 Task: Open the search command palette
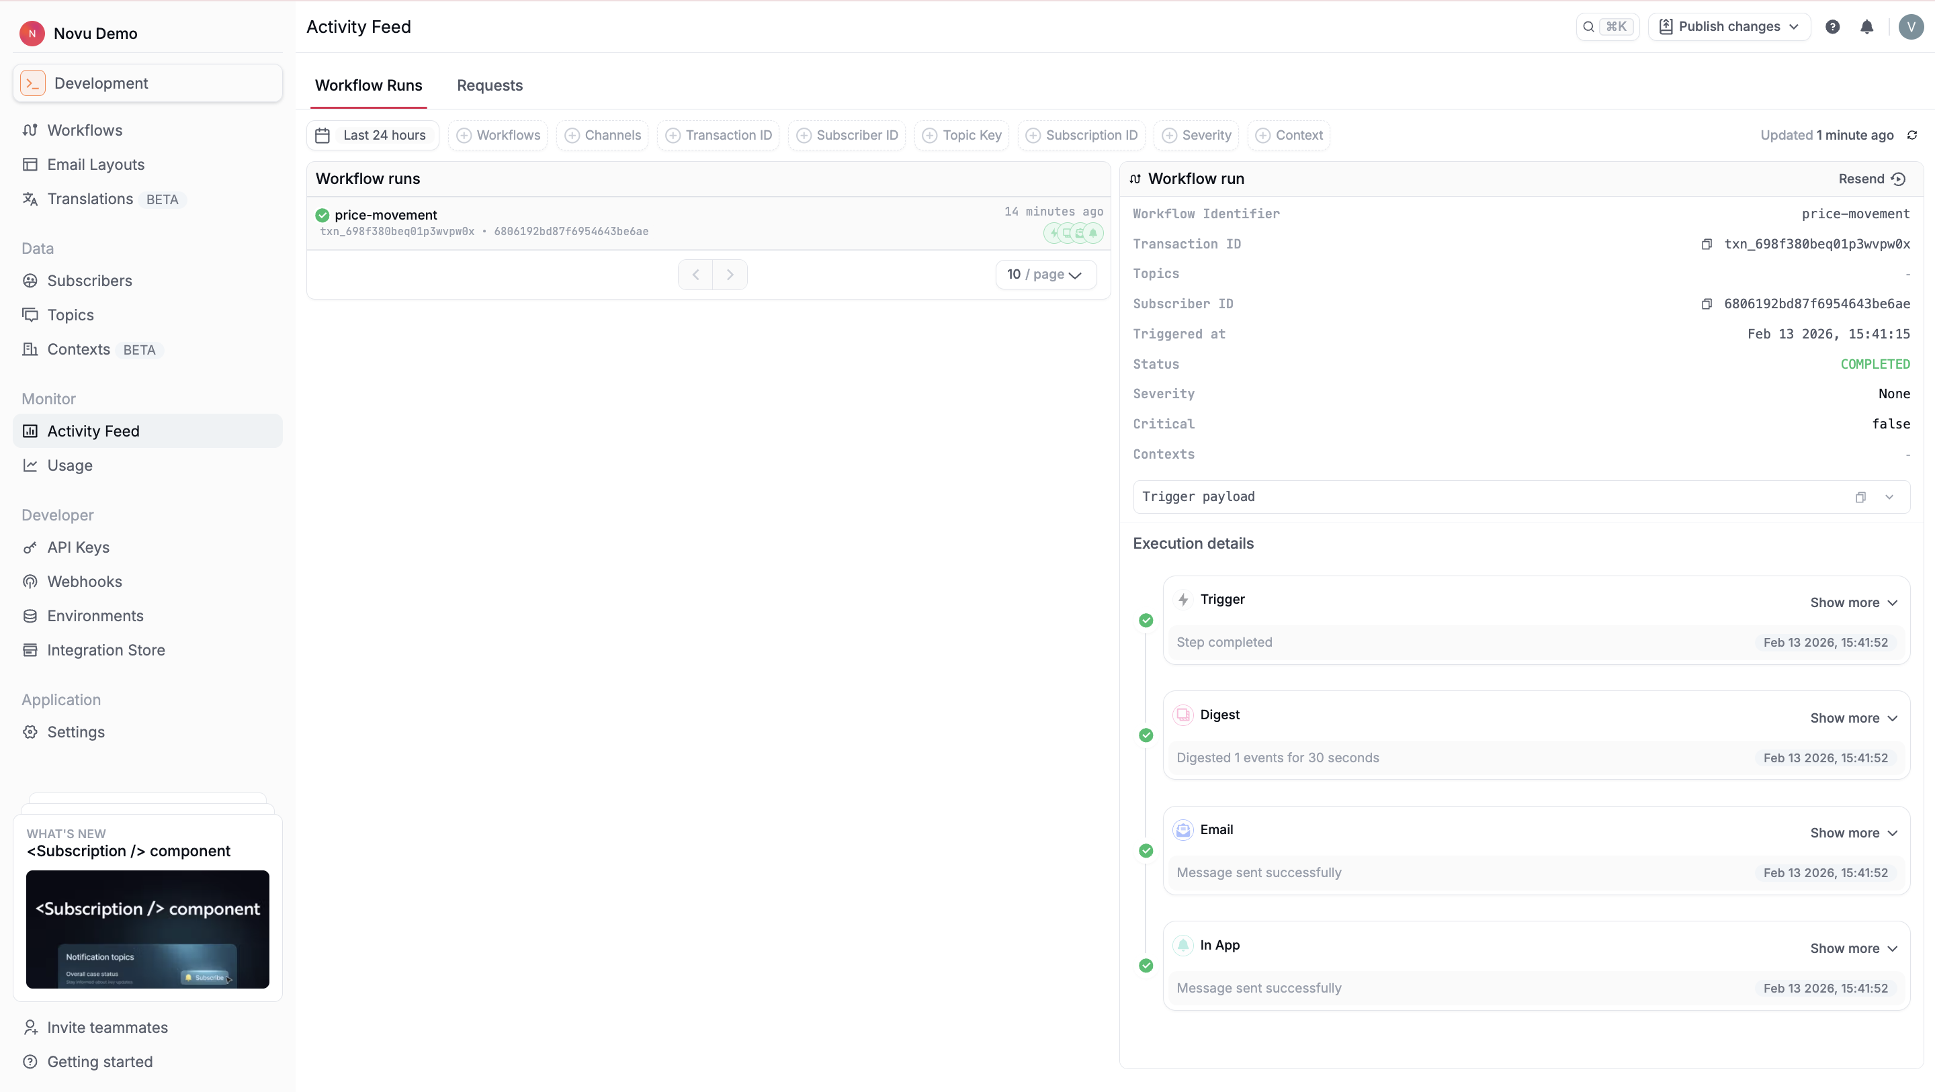[x=1608, y=27]
